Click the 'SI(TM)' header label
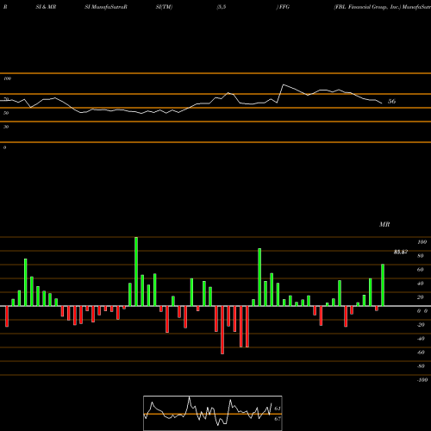 (164, 7)
